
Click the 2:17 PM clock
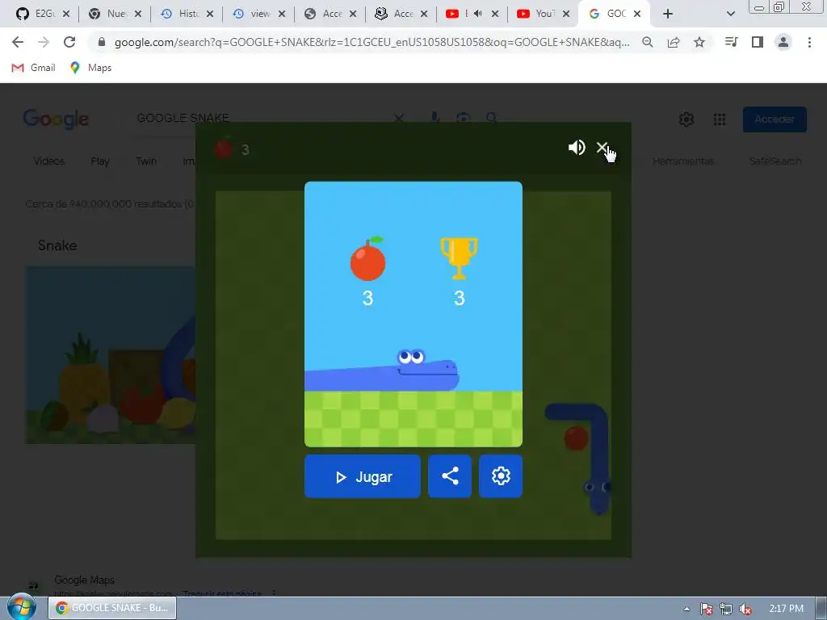[786, 609]
